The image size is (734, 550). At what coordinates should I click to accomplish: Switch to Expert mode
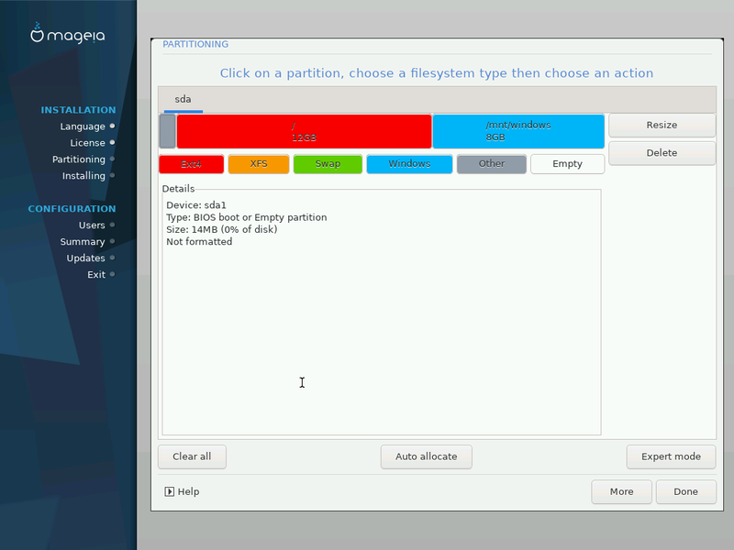click(x=671, y=456)
